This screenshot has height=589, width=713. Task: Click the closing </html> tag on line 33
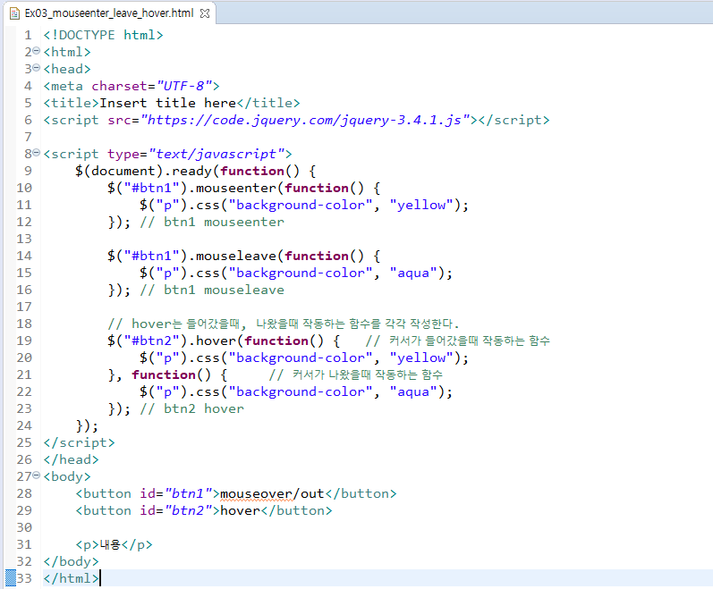tap(71, 578)
